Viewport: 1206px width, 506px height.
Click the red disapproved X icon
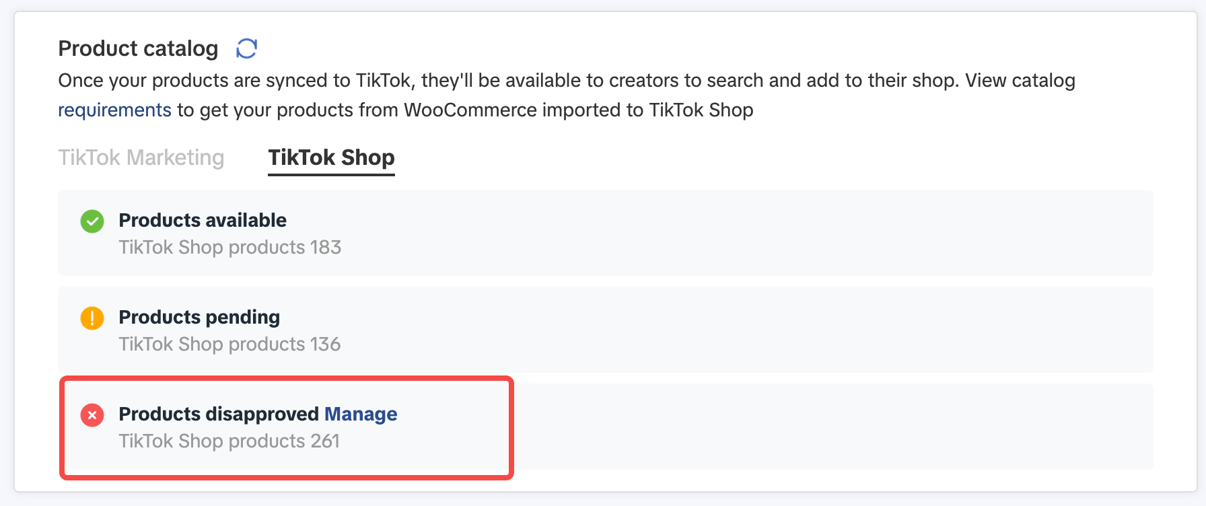[x=92, y=415]
